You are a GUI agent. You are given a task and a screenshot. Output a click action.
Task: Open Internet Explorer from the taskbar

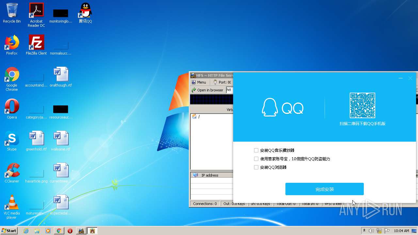26,231
